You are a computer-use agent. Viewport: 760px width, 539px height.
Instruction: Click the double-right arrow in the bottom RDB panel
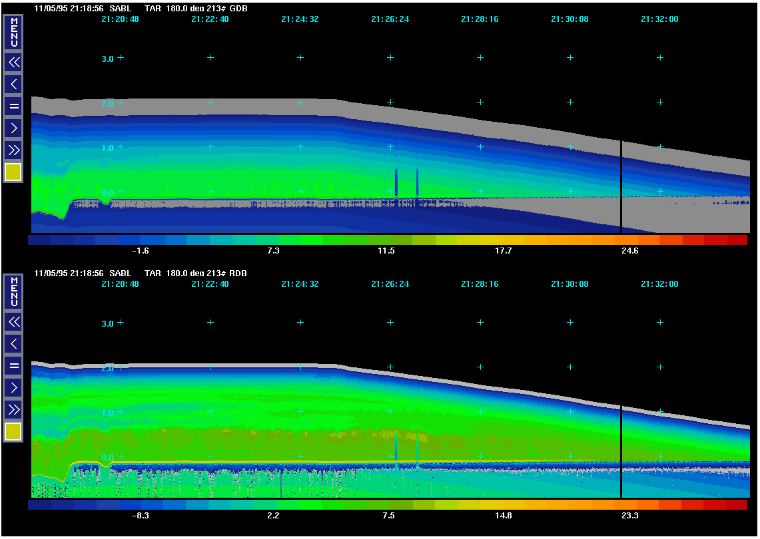coord(13,409)
